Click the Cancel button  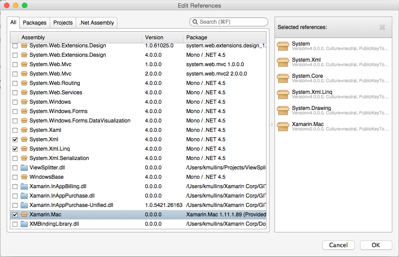tap(338, 245)
